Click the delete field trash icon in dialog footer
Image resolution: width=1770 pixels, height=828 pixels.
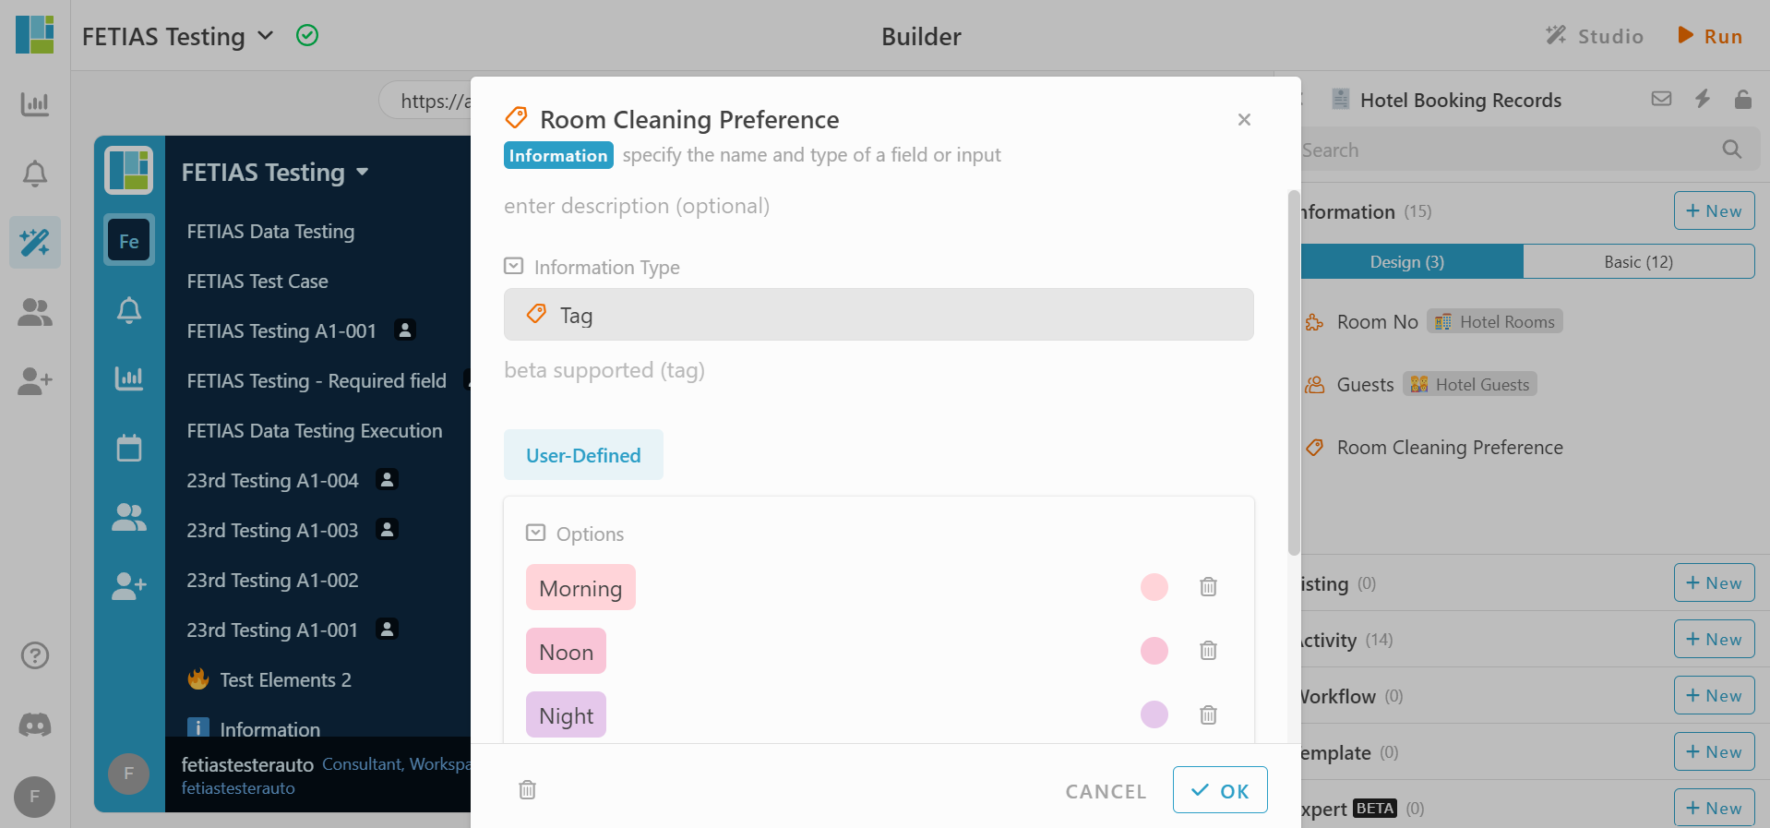pos(527,789)
